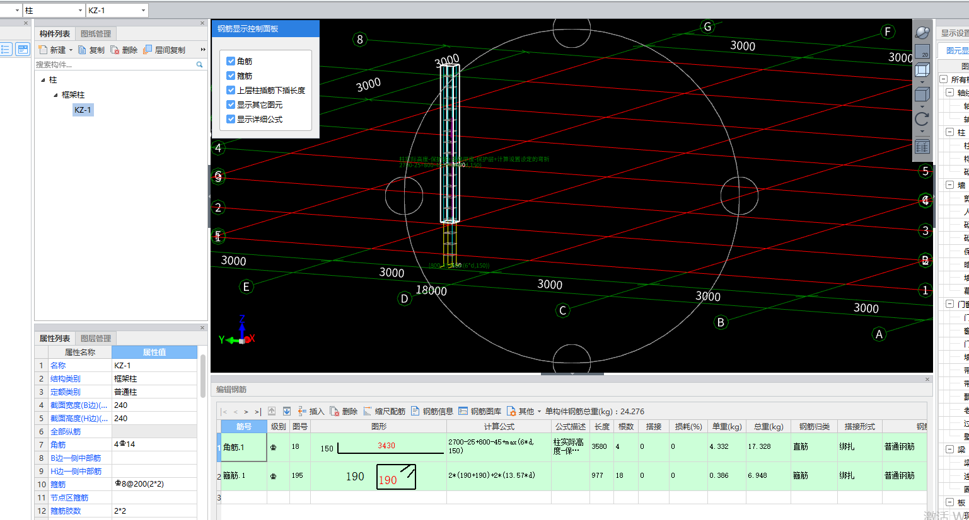Go to the next rebar record

(x=246, y=412)
